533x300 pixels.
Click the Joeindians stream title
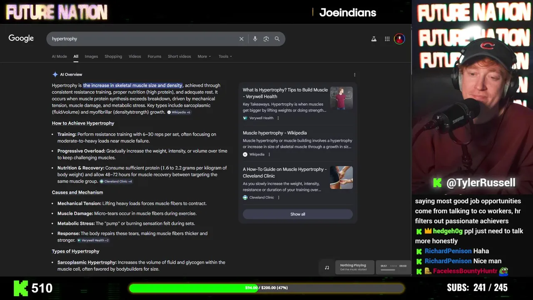(x=348, y=12)
